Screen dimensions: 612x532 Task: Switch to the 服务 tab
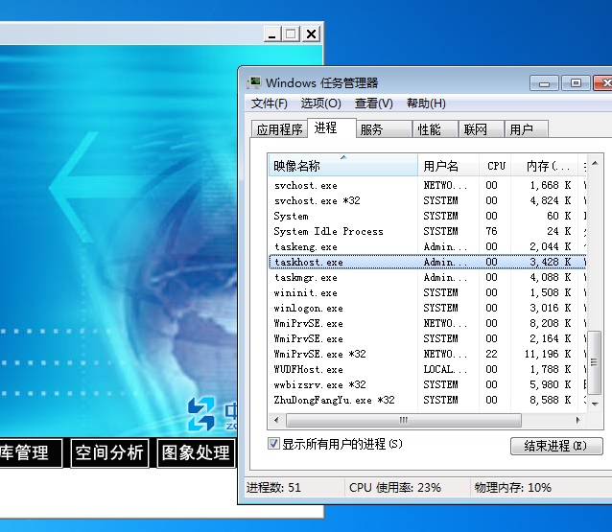pyautogui.click(x=384, y=129)
